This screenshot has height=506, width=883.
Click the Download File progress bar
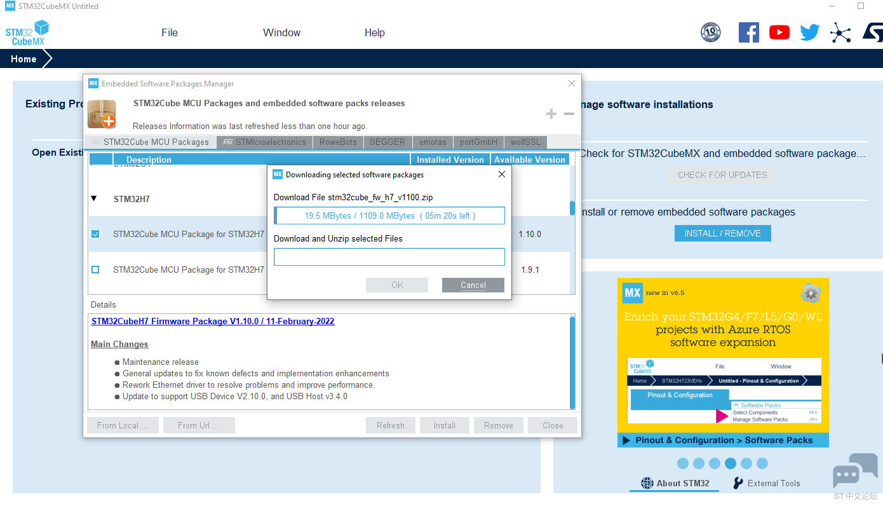(389, 215)
